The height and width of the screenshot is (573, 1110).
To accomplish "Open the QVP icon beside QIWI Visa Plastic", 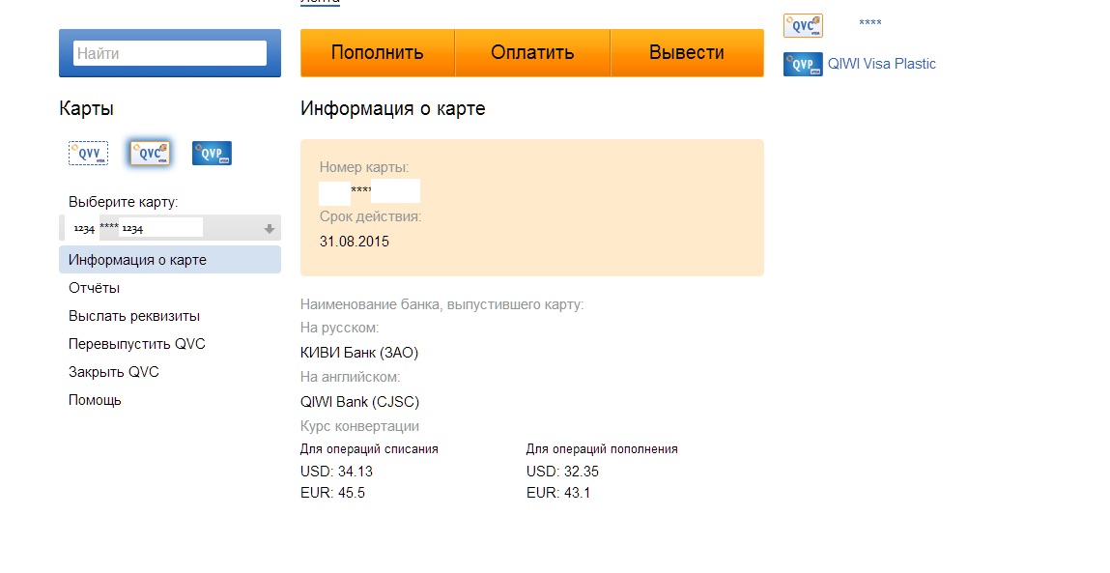I will 803,64.
